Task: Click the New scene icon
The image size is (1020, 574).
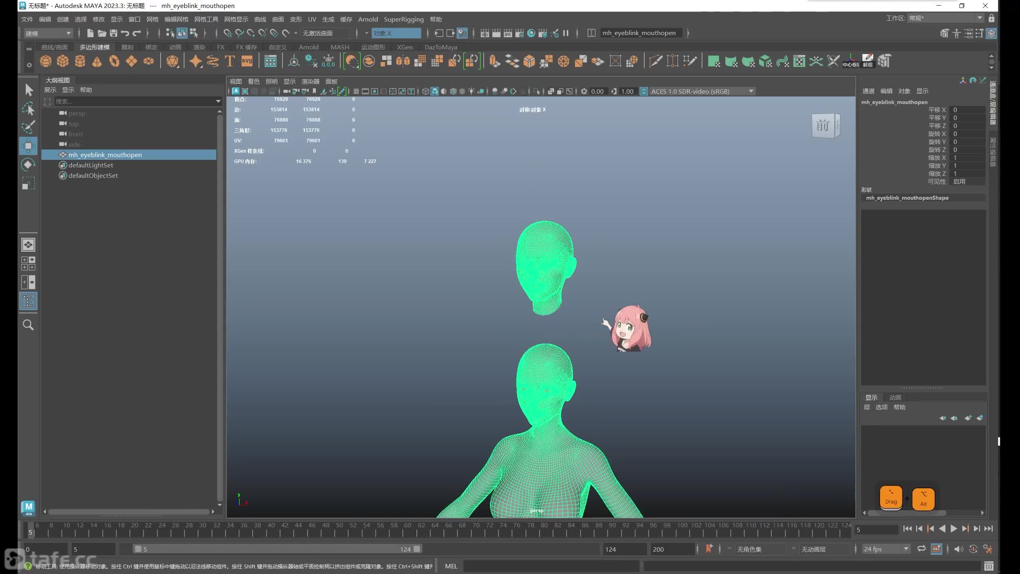Action: [90, 33]
